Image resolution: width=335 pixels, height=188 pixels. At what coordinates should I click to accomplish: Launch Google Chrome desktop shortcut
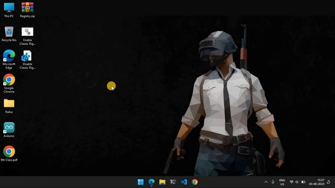(x=9, y=84)
